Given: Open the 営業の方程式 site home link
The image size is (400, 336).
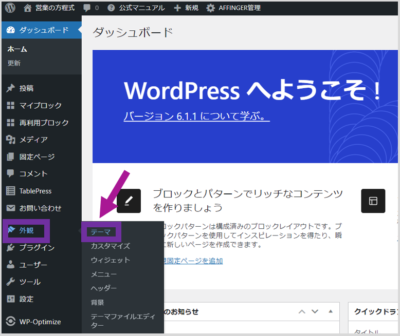Looking at the screenshot, I should pos(49,8).
